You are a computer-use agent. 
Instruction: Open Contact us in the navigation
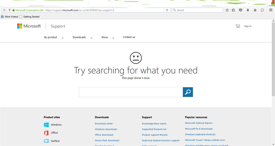pos(129,37)
